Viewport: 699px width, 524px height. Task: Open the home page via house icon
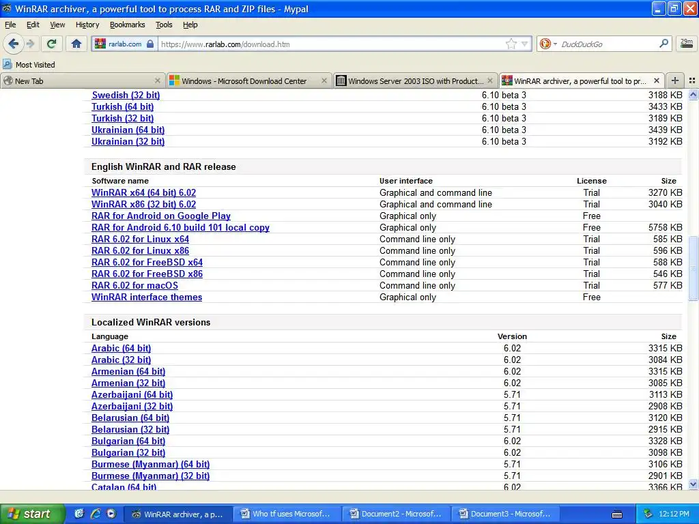[76, 44]
